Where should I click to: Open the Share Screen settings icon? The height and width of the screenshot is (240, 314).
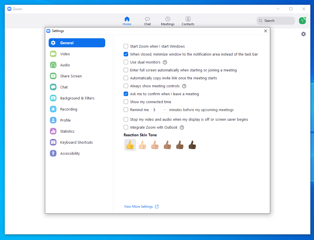[53, 76]
